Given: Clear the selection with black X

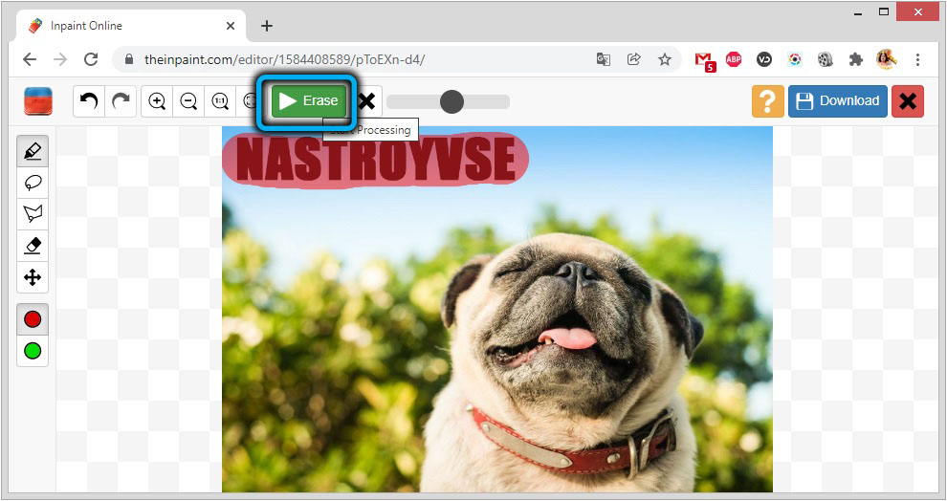Looking at the screenshot, I should click(x=366, y=100).
